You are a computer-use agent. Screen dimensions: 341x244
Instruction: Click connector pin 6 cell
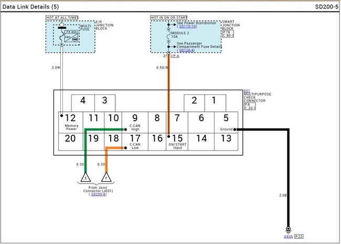click(201, 122)
